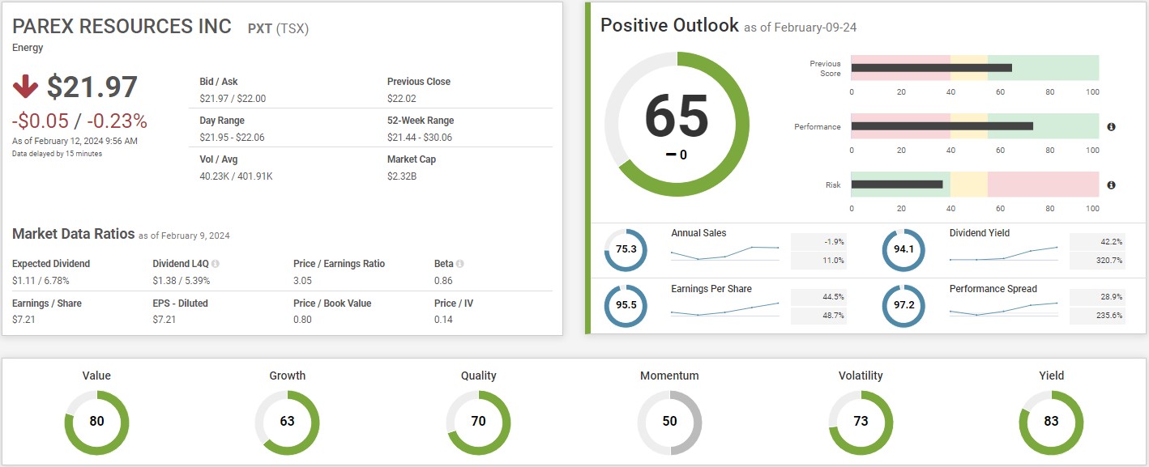The width and height of the screenshot is (1149, 467).
Task: Click the PAREX RESOURCES INC company name
Action: [122, 27]
